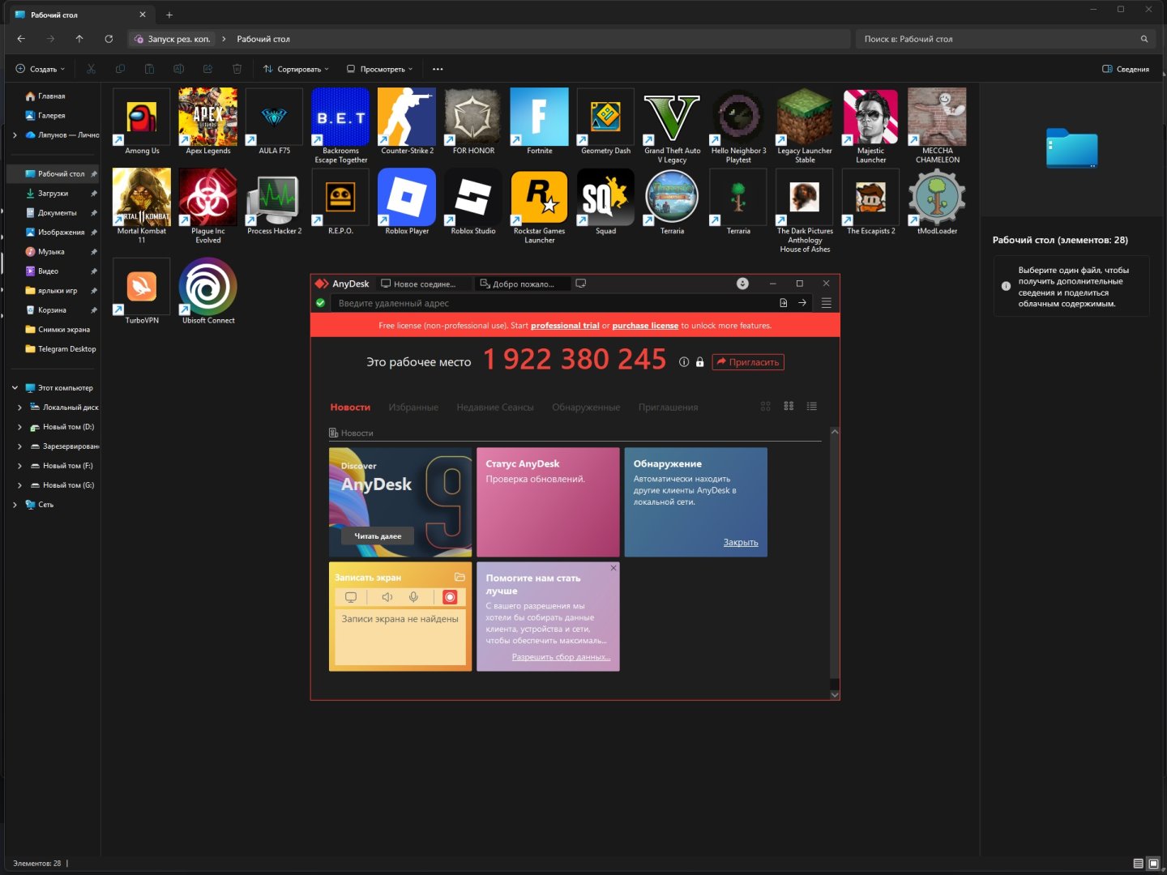The height and width of the screenshot is (875, 1167).
Task: Click AnyDesk news scrollbar down arrow
Action: pyautogui.click(x=835, y=694)
